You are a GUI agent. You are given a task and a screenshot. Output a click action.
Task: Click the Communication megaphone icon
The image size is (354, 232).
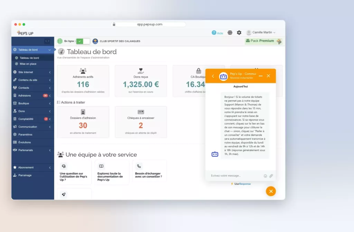15,127
